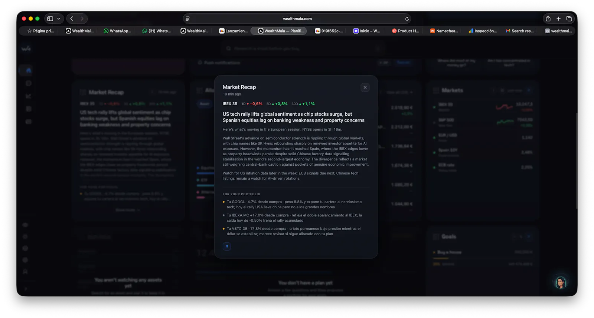Image resolution: width=594 pixels, height=318 pixels.
Task: Click the GOOGL −4.7% portfolio note
Action: click(x=294, y=205)
